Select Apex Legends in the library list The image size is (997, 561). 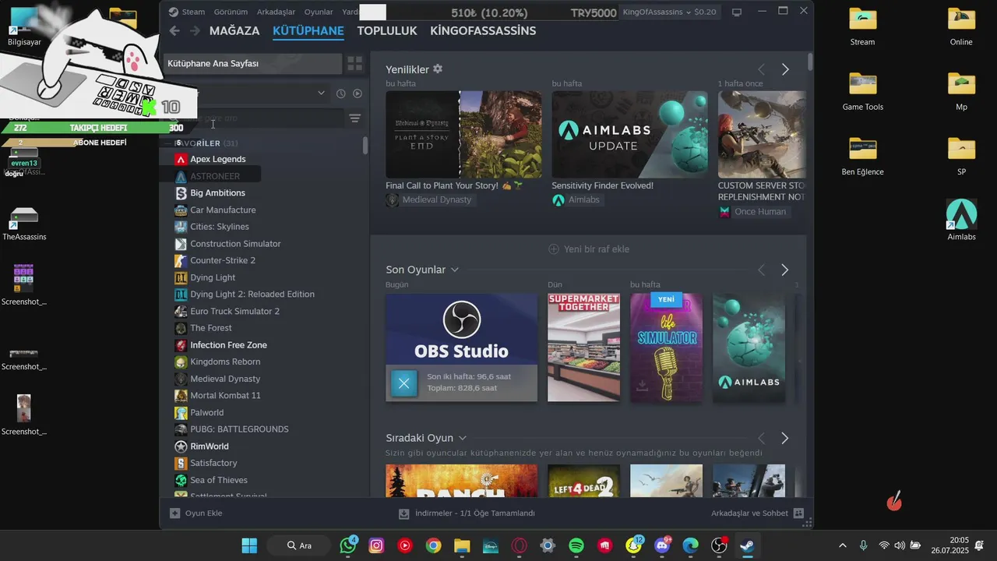[x=218, y=159]
